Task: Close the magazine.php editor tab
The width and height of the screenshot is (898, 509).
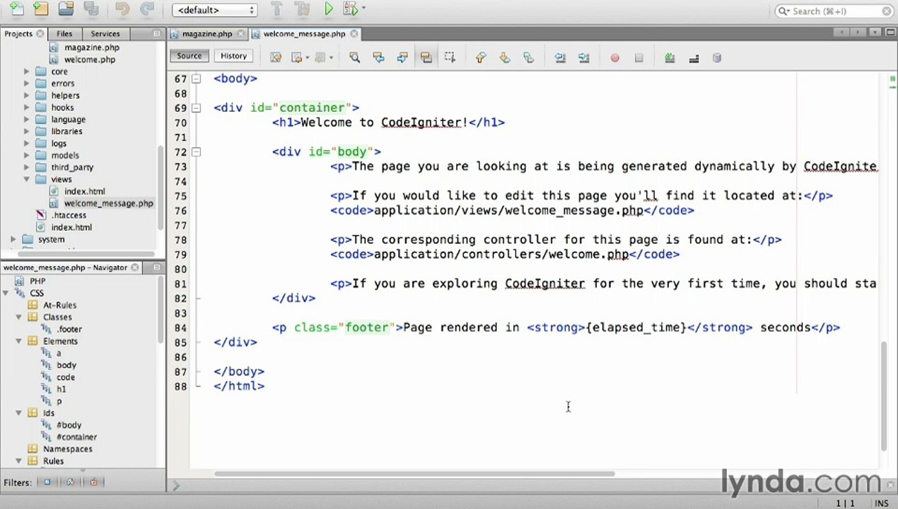Action: [x=240, y=33]
